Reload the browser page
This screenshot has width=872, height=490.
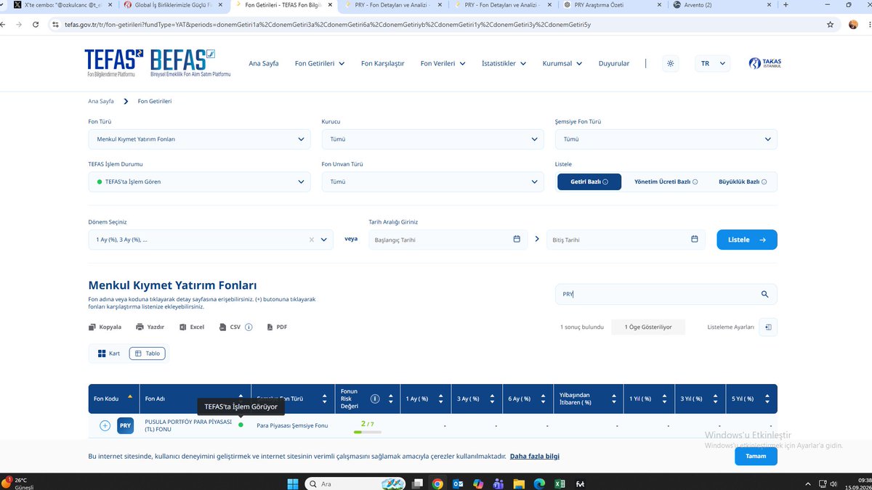coord(34,24)
